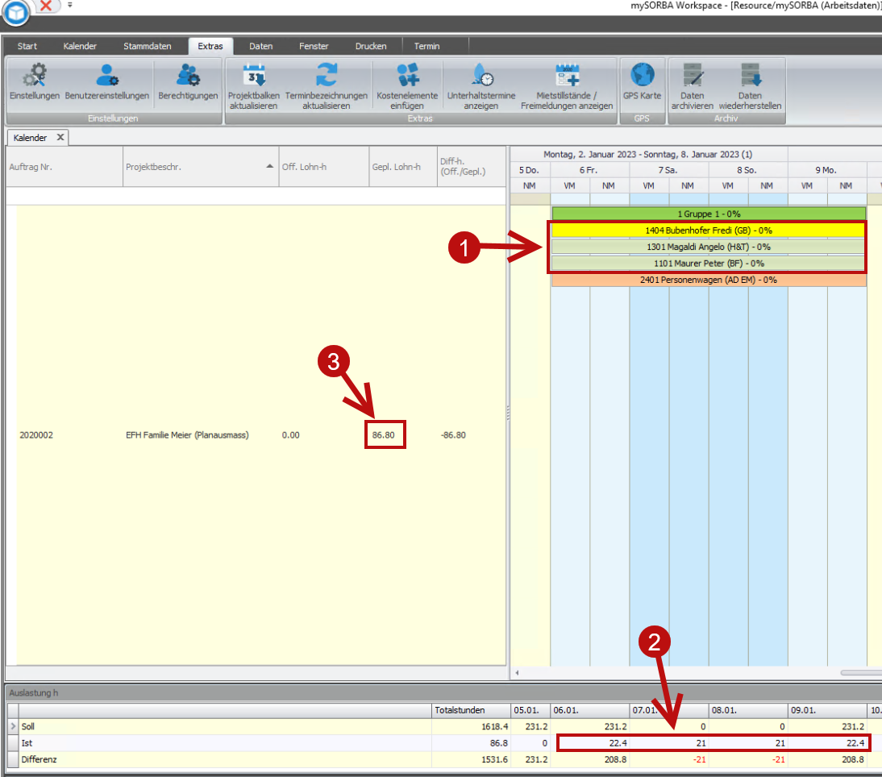The image size is (882, 777).
Task: Open Einstellungen gear icon in ribbon
Action: [x=35, y=77]
